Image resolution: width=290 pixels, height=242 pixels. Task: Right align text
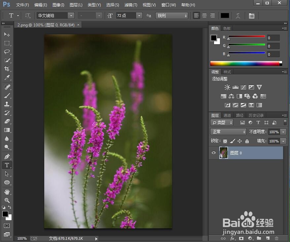pos(212,15)
